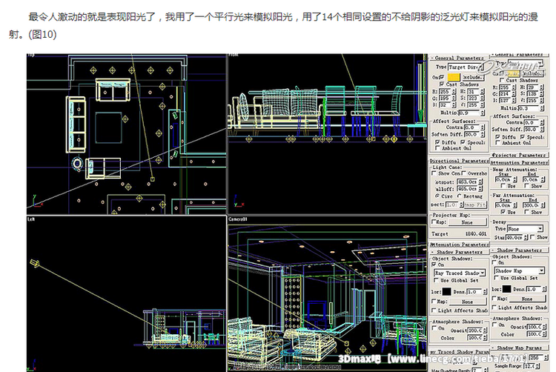This screenshot has width=556, height=372.
Task: Click the Multiplier 0.9 spinner arrows
Action: point(483,113)
